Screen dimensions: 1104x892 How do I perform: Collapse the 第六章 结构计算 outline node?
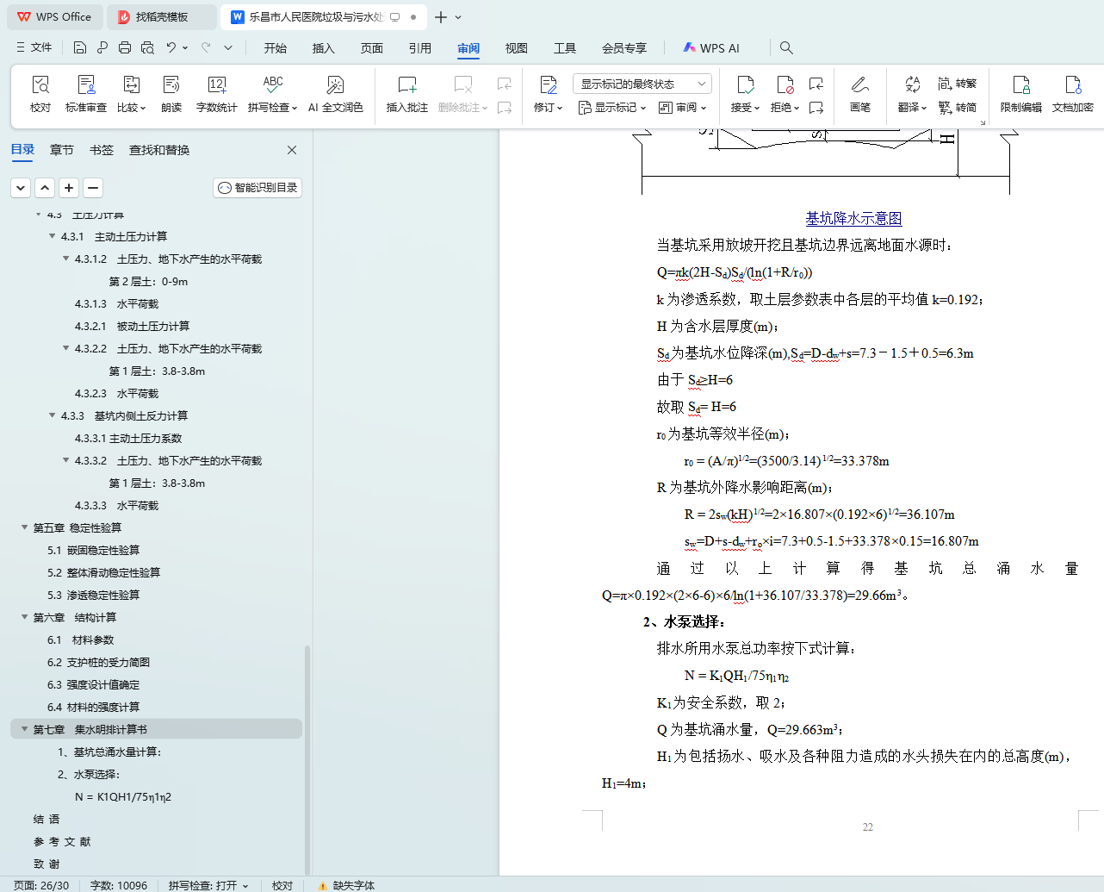click(25, 617)
